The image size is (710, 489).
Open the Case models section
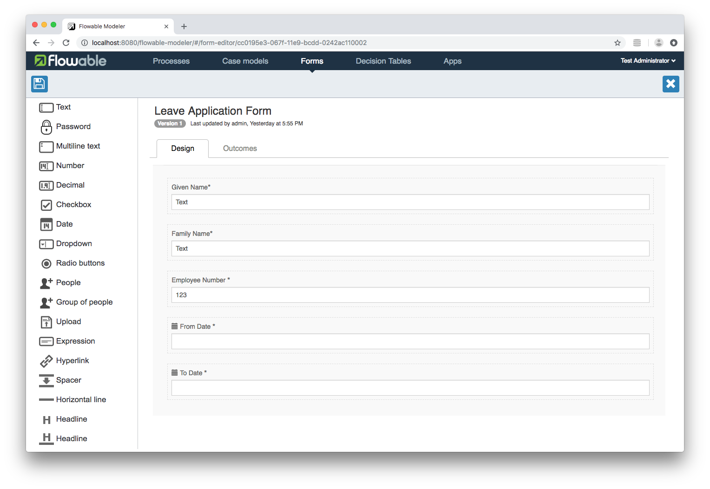[245, 61]
